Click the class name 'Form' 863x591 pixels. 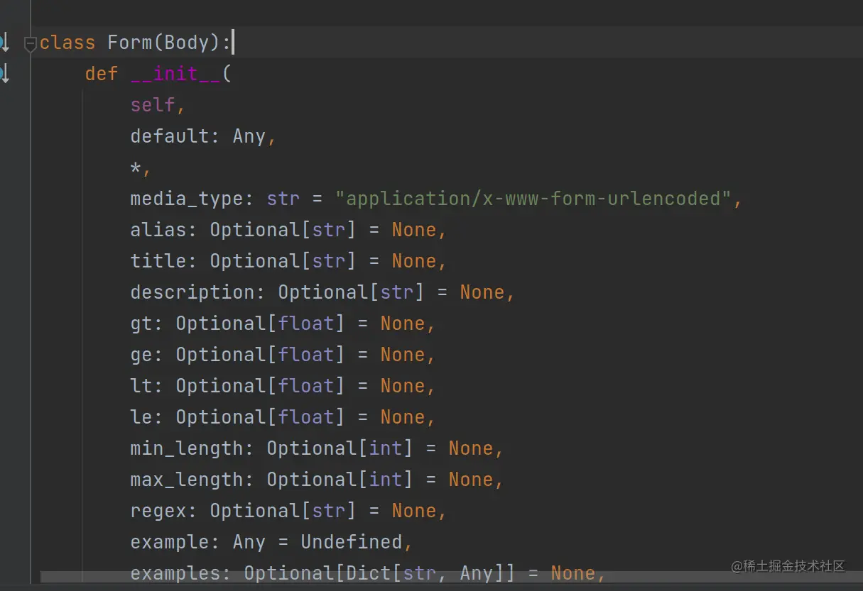130,43
